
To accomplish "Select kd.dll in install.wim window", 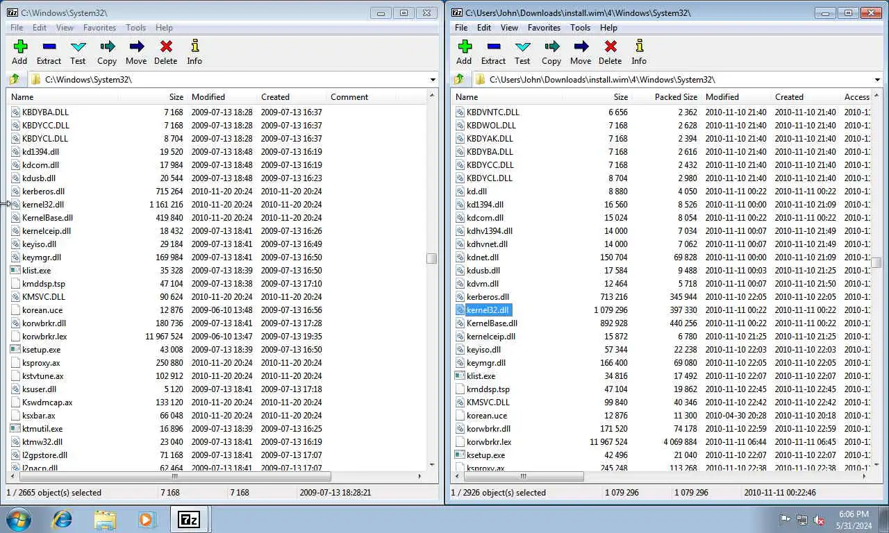I will tap(476, 192).
